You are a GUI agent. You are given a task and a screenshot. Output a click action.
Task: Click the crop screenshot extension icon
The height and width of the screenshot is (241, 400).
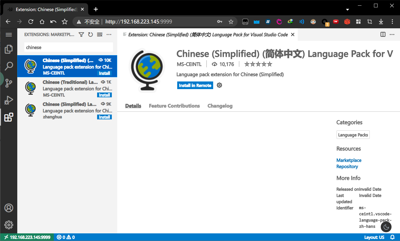point(370,21)
